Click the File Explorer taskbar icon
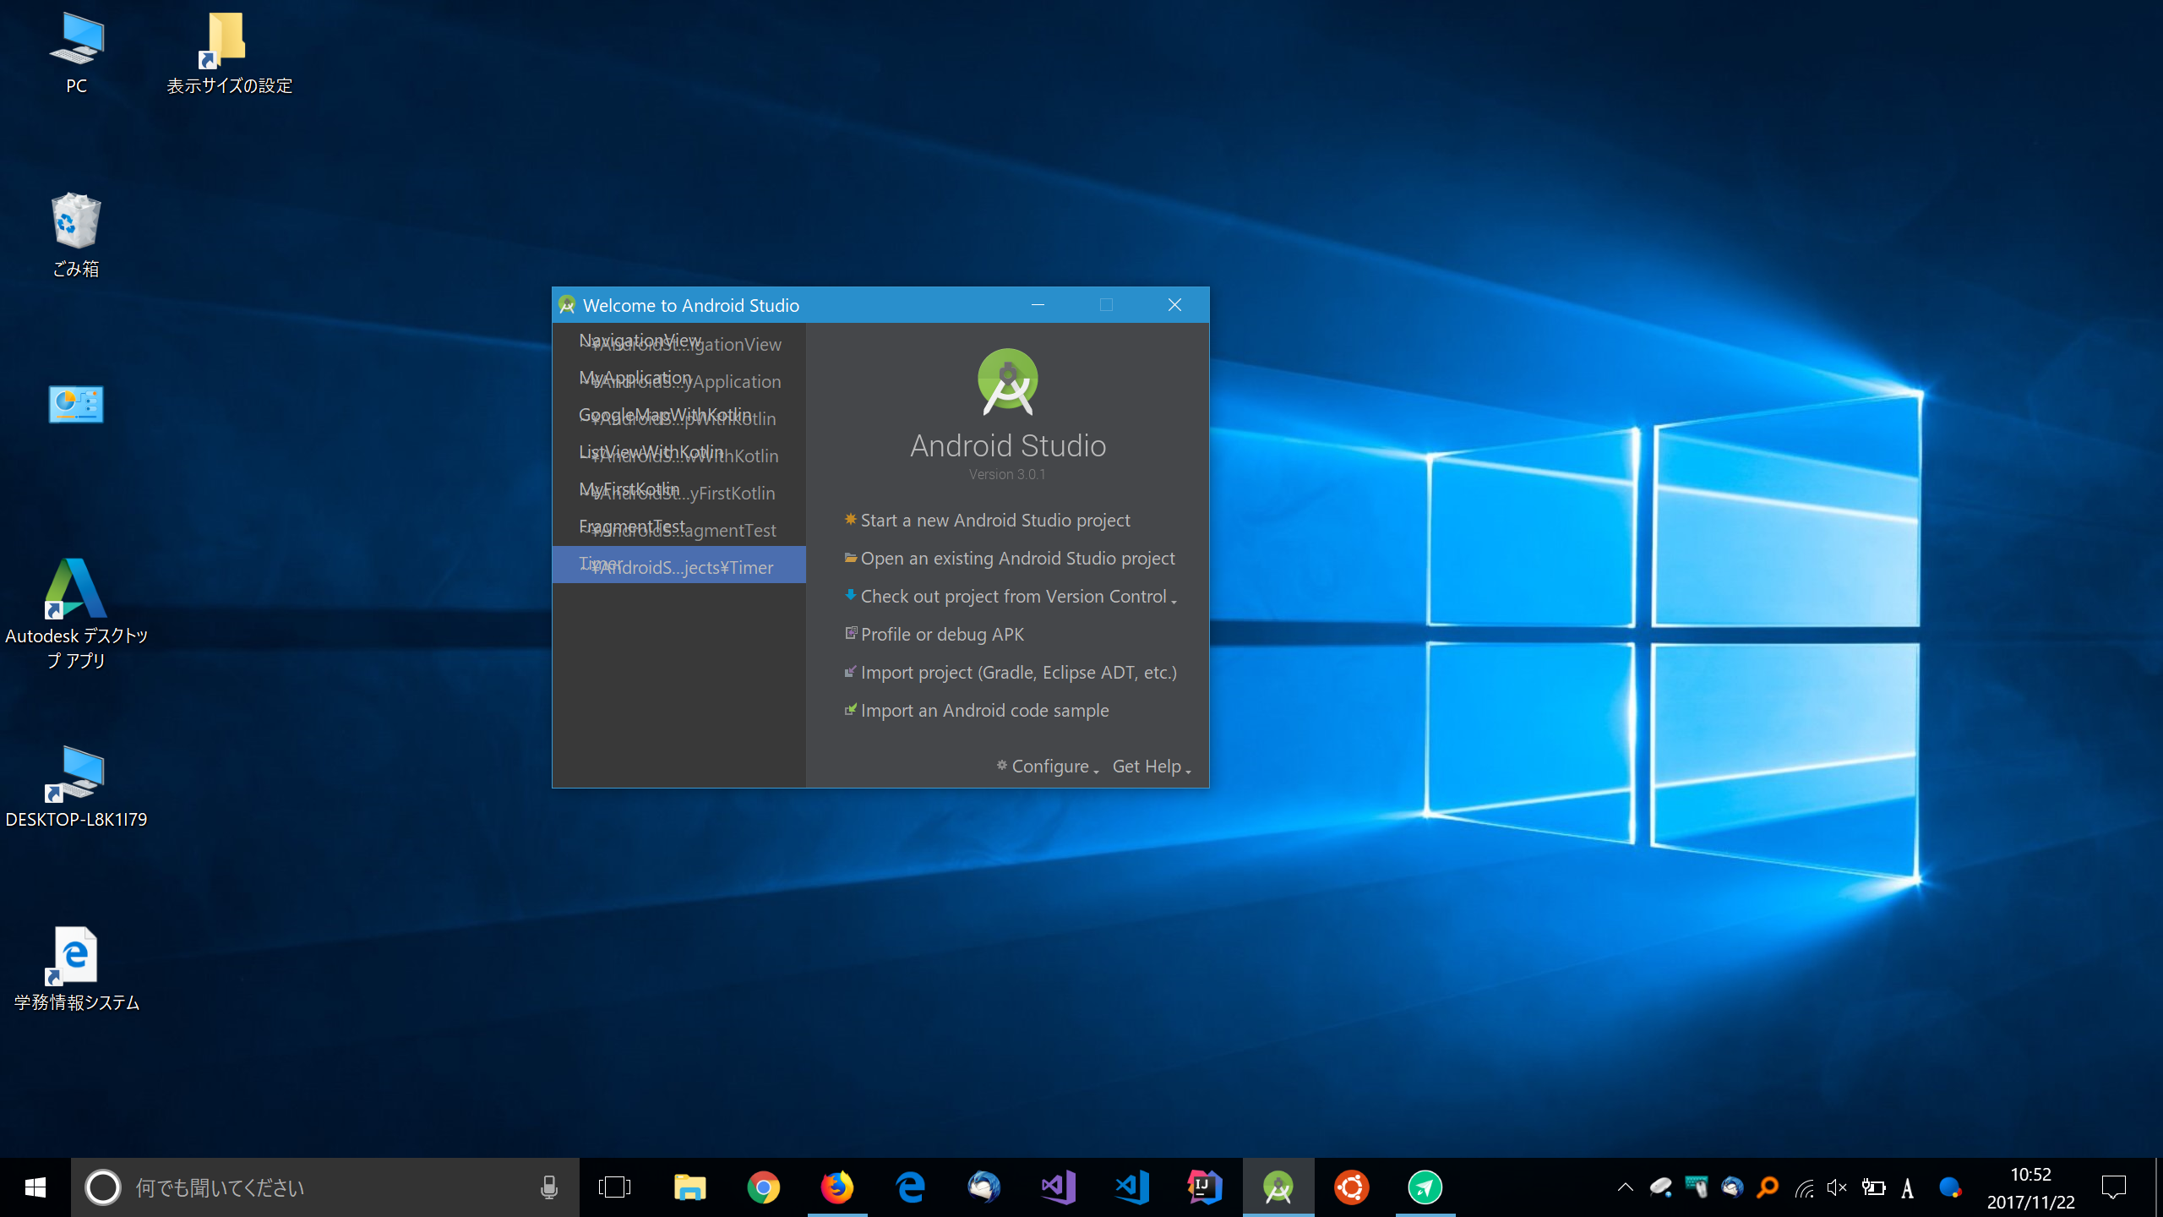This screenshot has height=1217, width=2163. click(689, 1187)
